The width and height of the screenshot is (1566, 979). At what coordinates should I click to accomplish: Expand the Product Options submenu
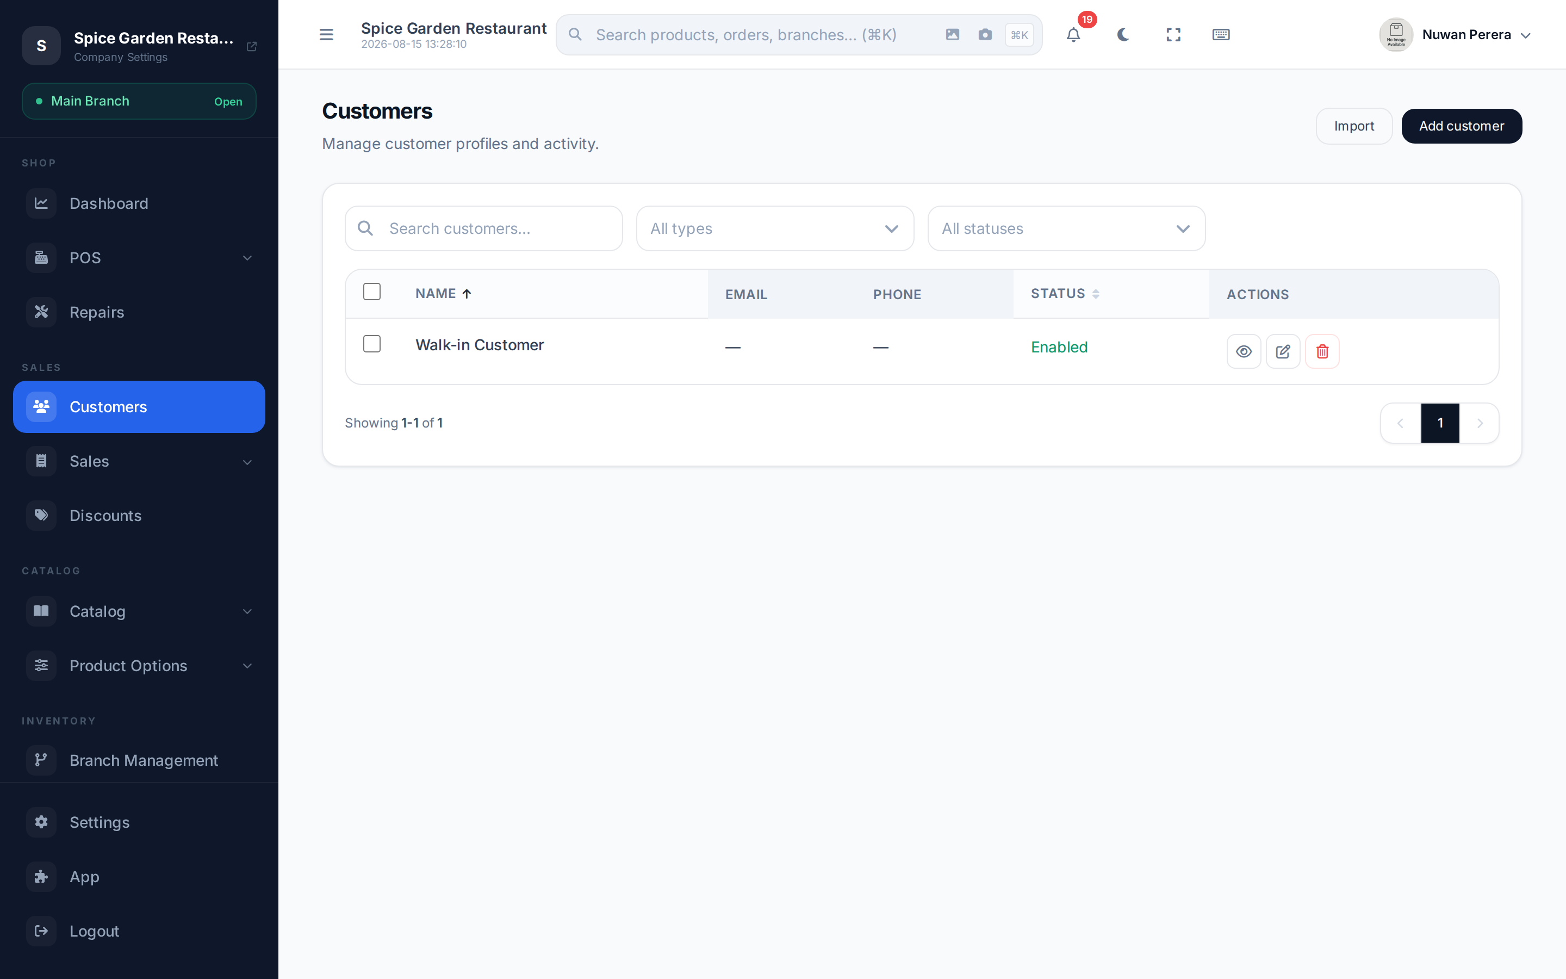(247, 666)
